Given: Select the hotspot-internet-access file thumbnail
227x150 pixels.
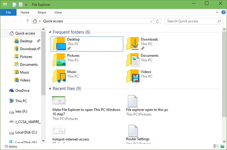Looking at the screenshot, I should pos(59,130).
